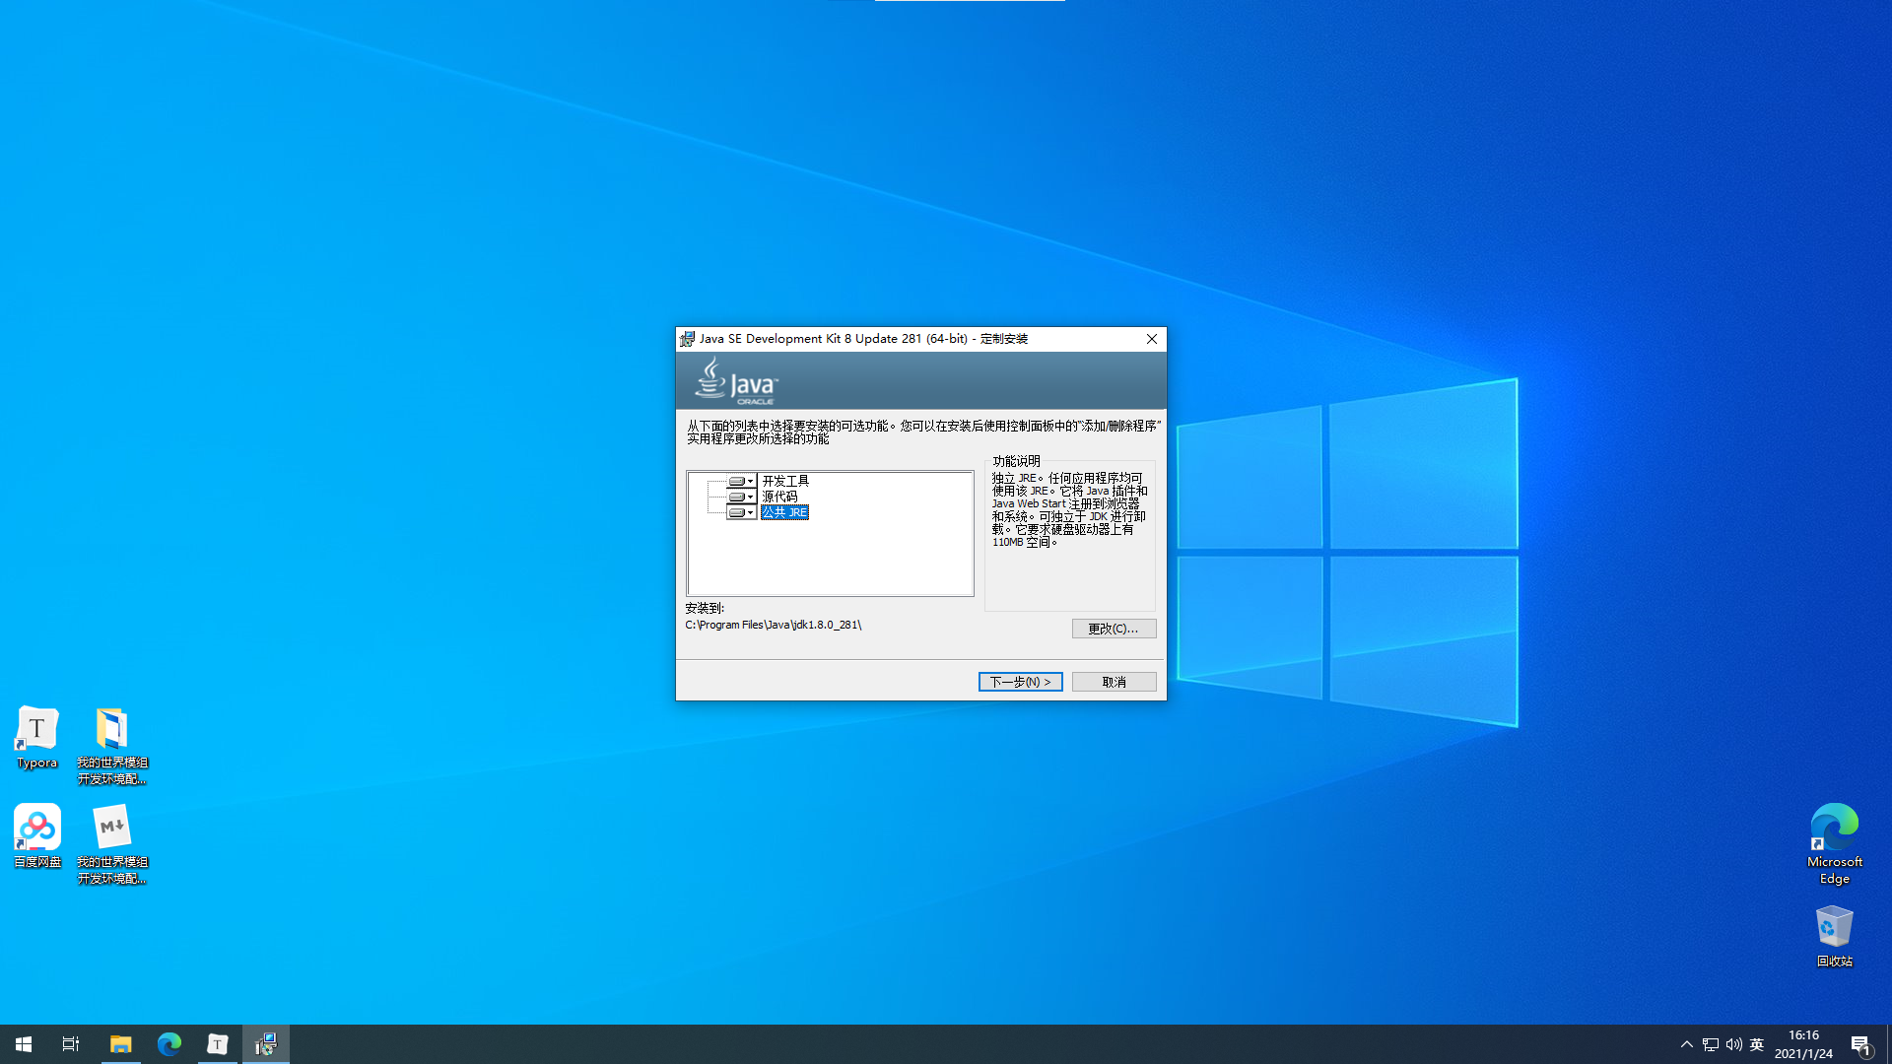The width and height of the screenshot is (1892, 1064).
Task: Show hidden system tray icons
Action: 1687,1044
